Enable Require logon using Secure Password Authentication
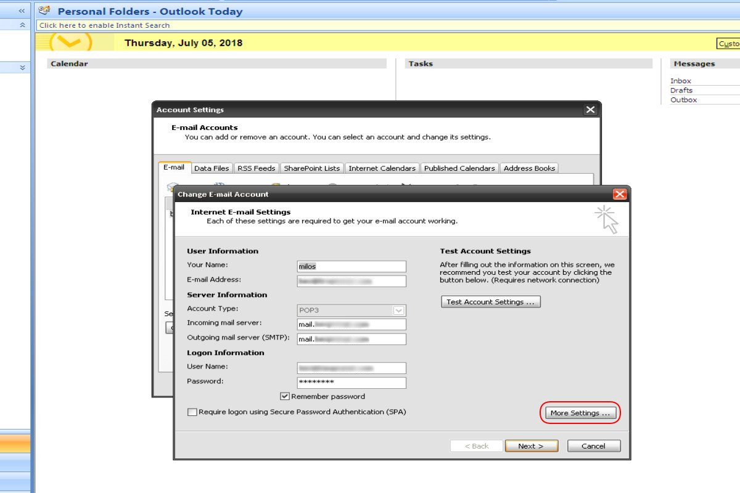Image resolution: width=740 pixels, height=493 pixels. coord(192,412)
